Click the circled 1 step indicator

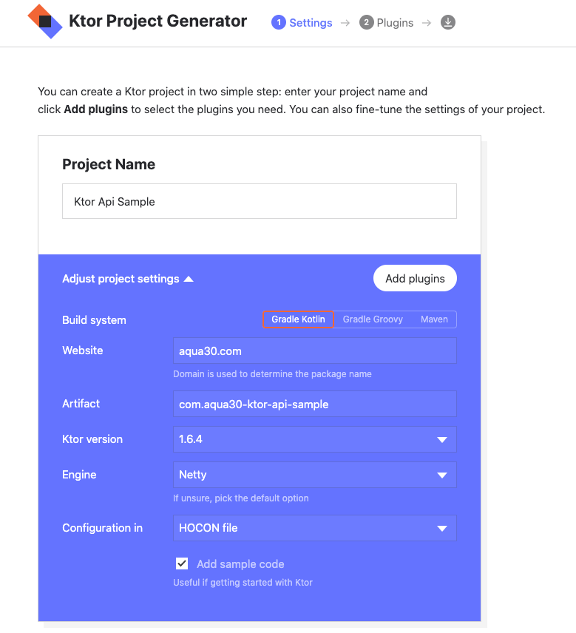278,22
